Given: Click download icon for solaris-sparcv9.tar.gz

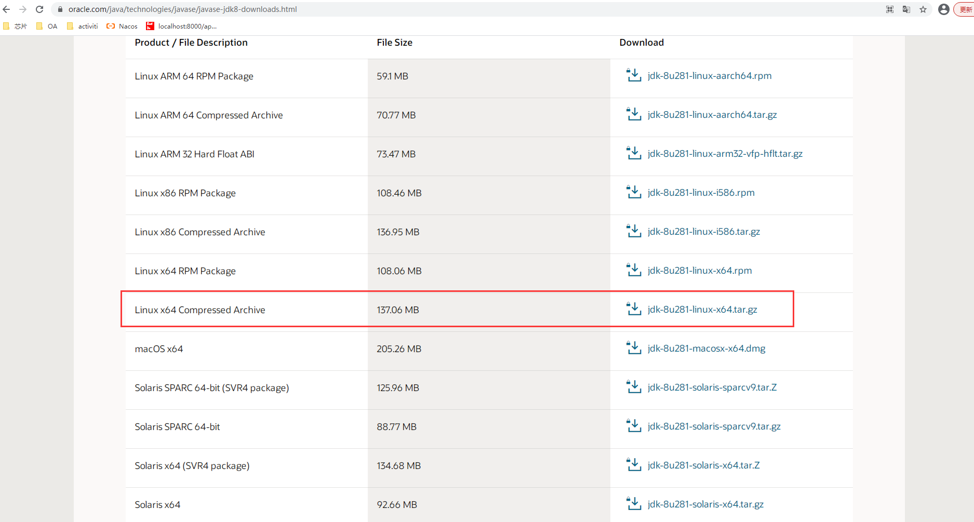Looking at the screenshot, I should point(634,426).
